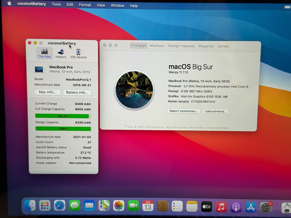
Task: Open the Help menu
Action: pyautogui.click(x=134, y=6)
